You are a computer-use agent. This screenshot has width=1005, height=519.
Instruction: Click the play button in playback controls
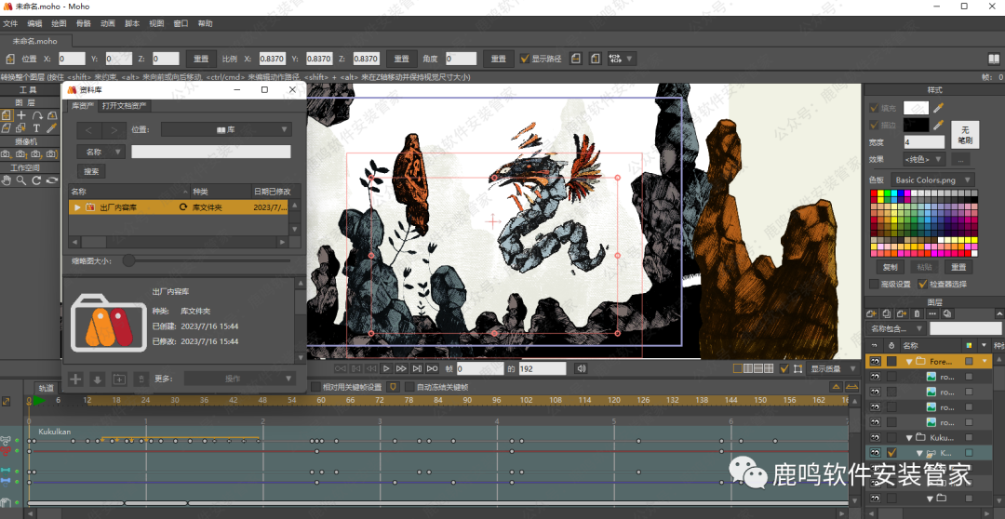click(x=386, y=369)
